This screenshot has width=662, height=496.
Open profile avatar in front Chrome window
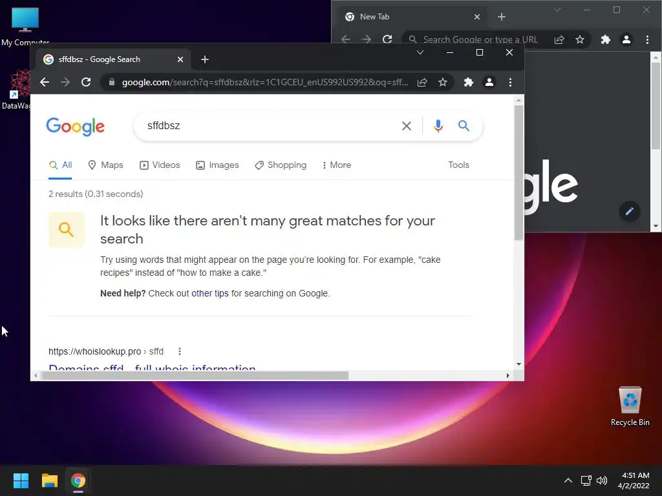click(x=489, y=82)
